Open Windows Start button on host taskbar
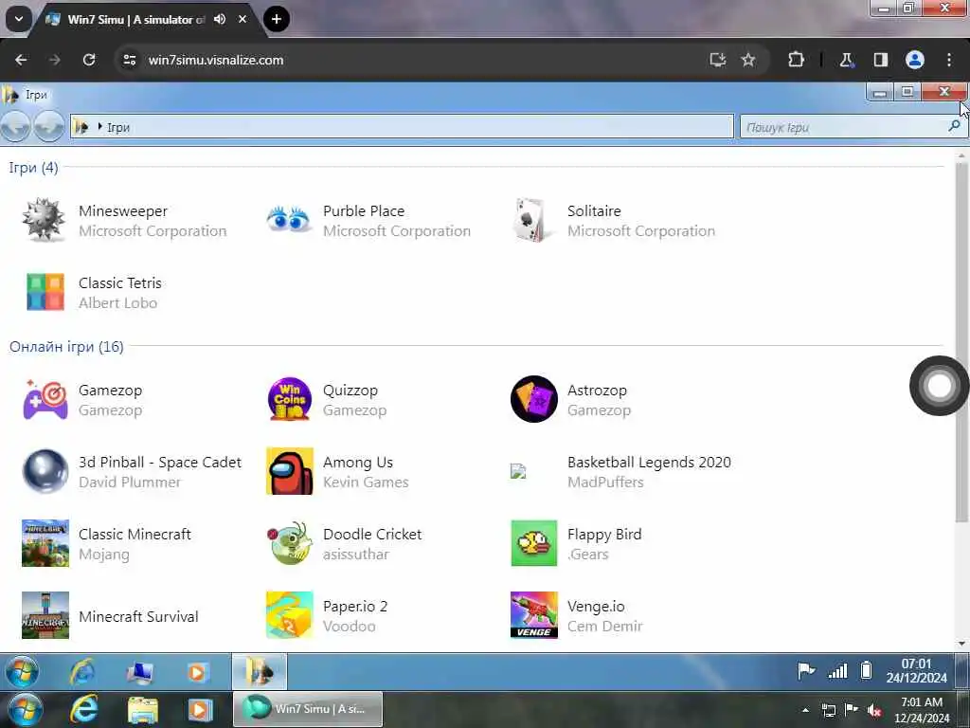 [x=26, y=710]
